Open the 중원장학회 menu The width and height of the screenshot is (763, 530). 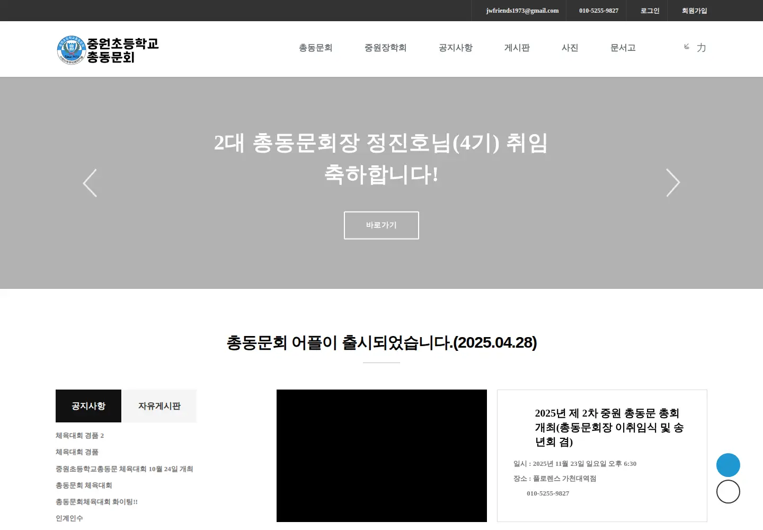tap(385, 48)
